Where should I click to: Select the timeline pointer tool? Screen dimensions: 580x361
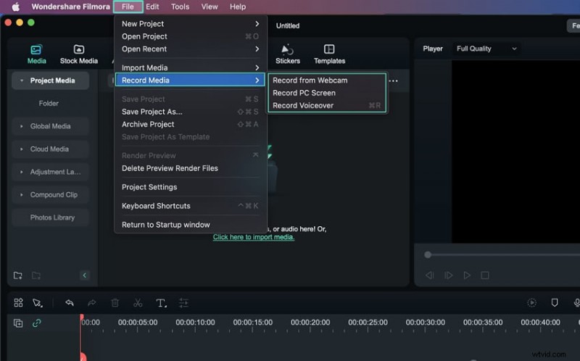pyautogui.click(x=38, y=303)
